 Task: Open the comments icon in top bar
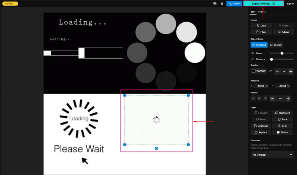(x=215, y=4)
